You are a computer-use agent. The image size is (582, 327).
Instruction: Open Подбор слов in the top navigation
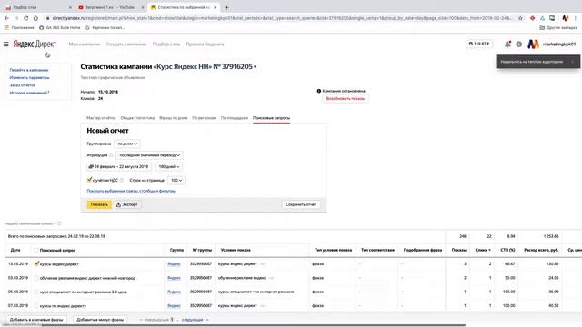tap(166, 45)
